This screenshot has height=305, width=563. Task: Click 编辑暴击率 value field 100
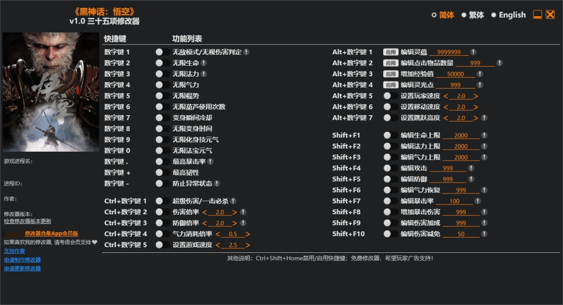(454, 201)
